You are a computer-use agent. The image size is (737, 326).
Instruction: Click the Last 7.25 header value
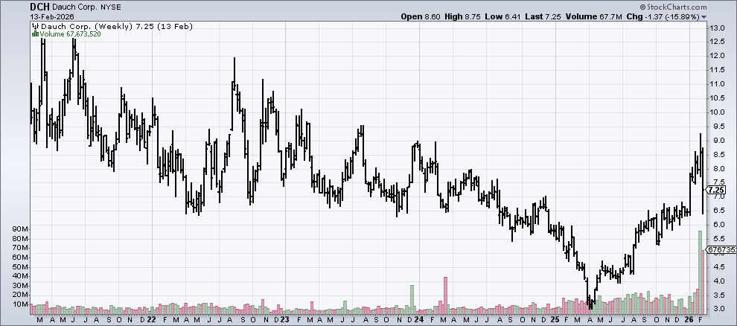(x=543, y=16)
